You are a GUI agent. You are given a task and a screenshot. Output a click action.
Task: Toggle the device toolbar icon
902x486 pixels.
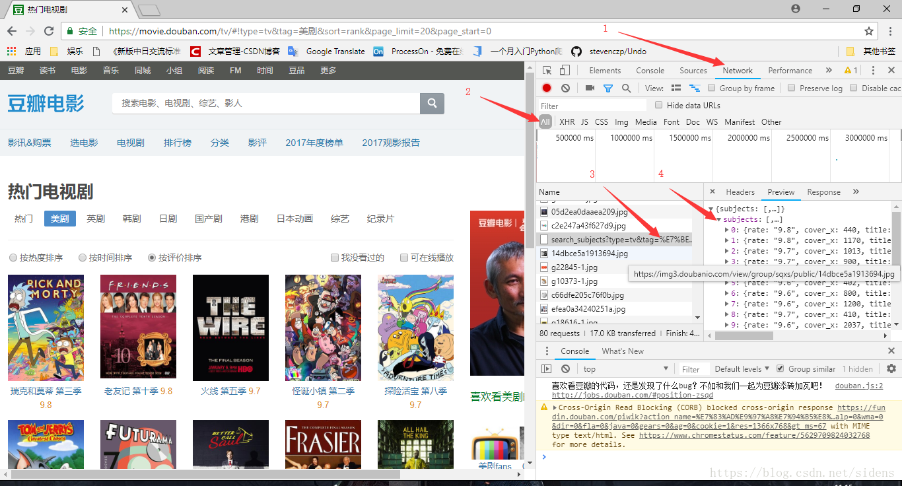pos(565,71)
